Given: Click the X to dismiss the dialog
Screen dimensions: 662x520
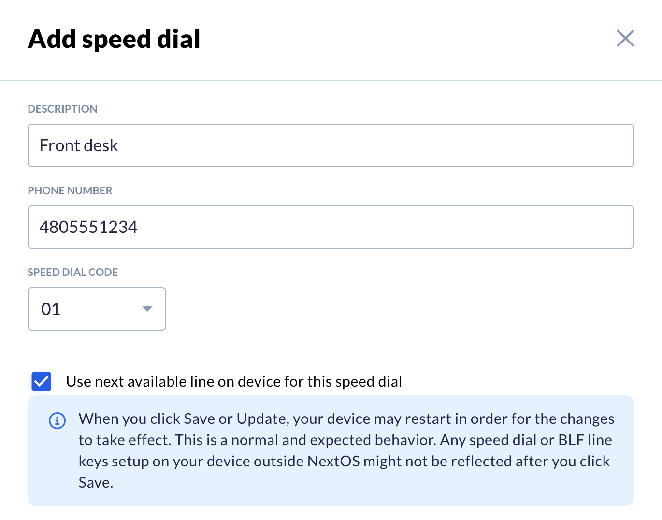Looking at the screenshot, I should tap(625, 38).
